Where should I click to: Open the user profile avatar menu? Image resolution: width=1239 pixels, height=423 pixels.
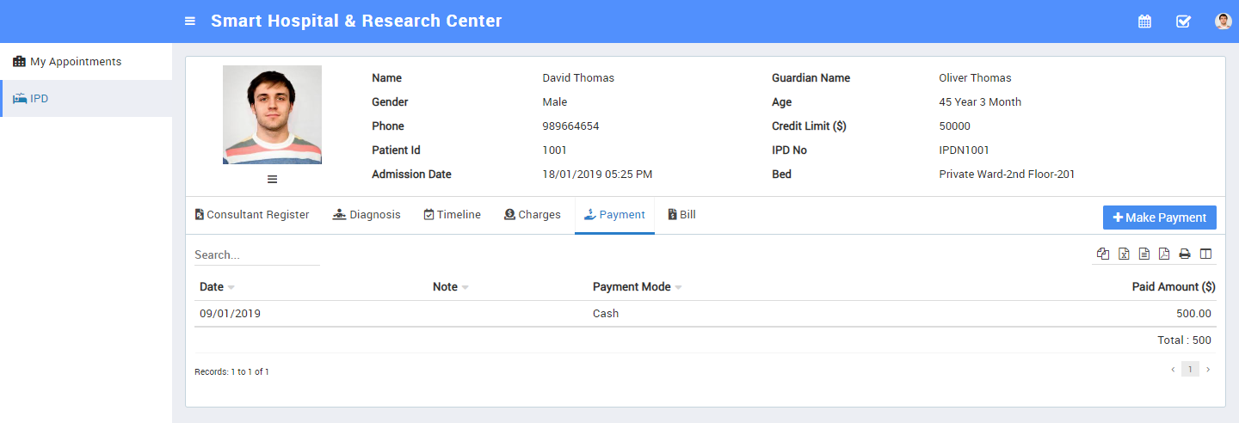coord(1223,21)
